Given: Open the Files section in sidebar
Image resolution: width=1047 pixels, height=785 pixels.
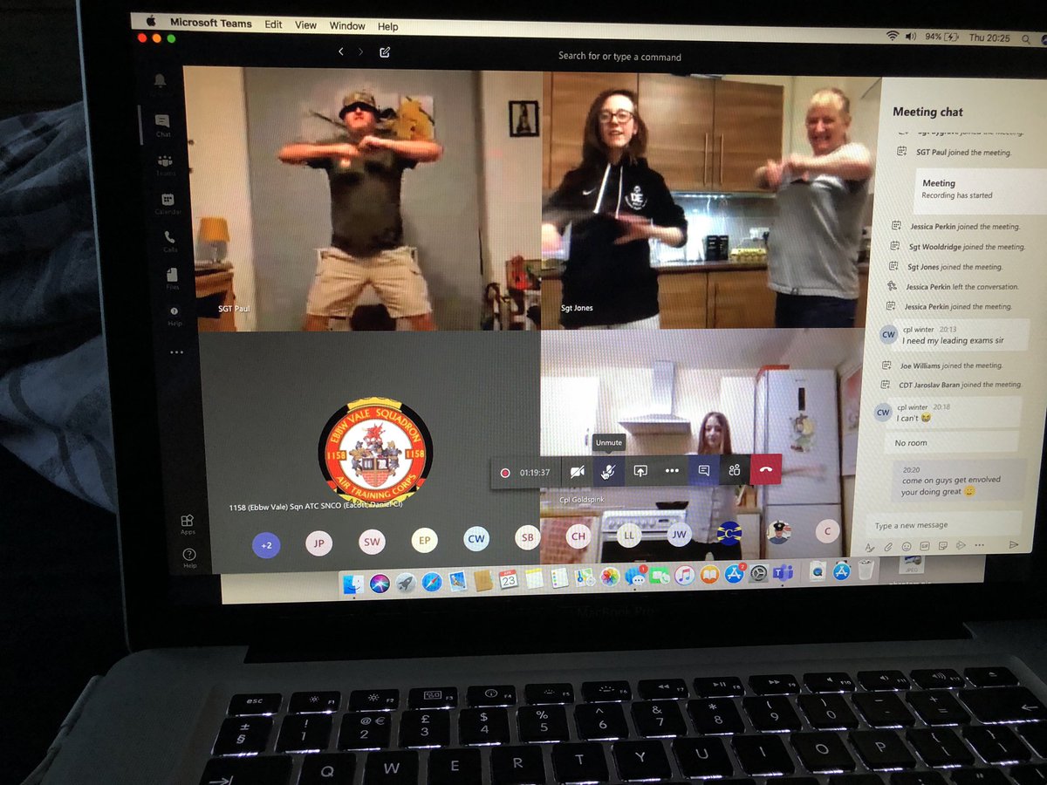Looking at the screenshot, I should pos(173,279).
